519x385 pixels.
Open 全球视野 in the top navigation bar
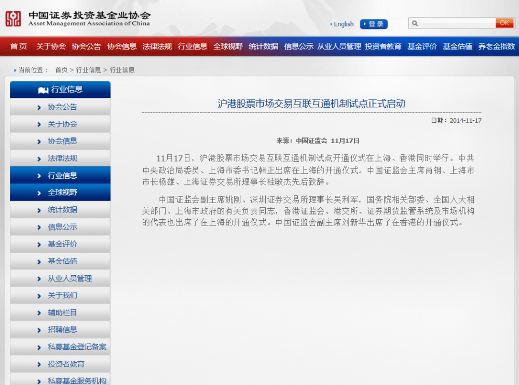pyautogui.click(x=228, y=46)
